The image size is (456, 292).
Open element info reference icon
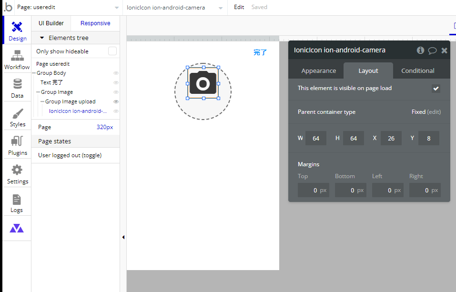pyautogui.click(x=420, y=50)
